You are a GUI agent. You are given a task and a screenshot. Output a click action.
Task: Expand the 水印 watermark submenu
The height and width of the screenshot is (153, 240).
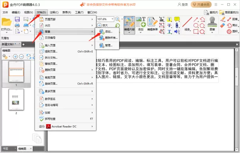click(x=66, y=26)
